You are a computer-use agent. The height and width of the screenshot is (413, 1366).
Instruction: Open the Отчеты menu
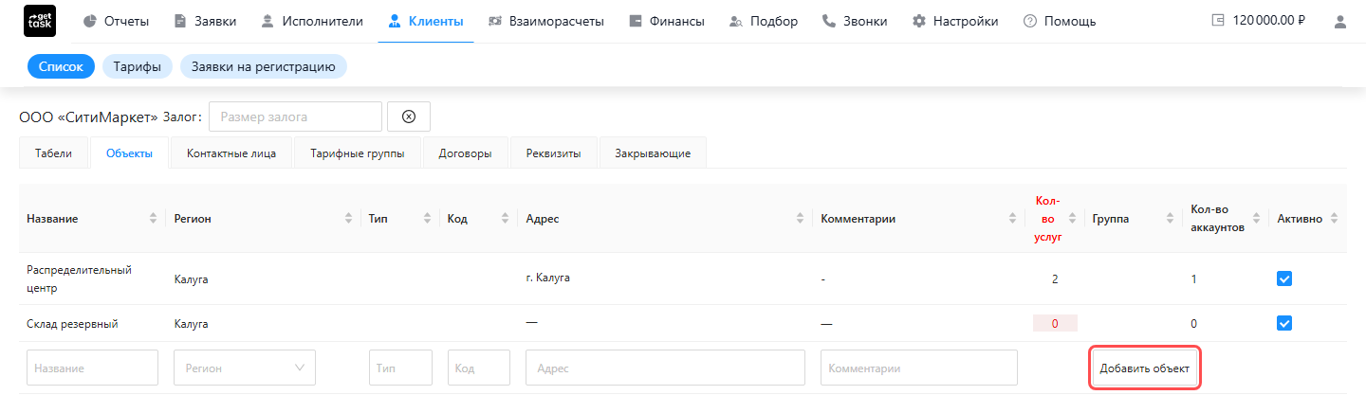tap(117, 21)
